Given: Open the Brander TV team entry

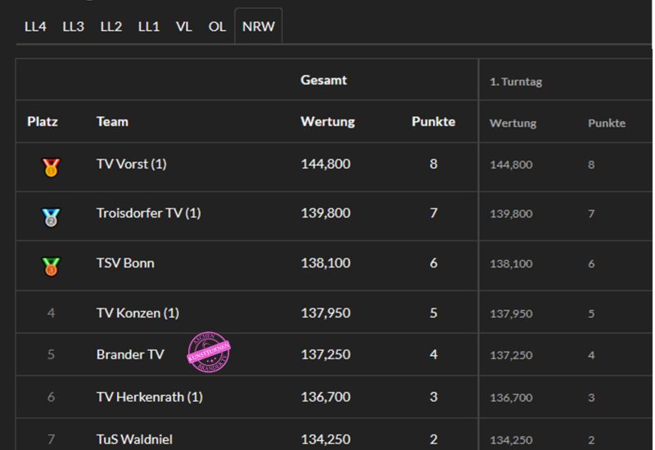Looking at the screenshot, I should pos(129,354).
